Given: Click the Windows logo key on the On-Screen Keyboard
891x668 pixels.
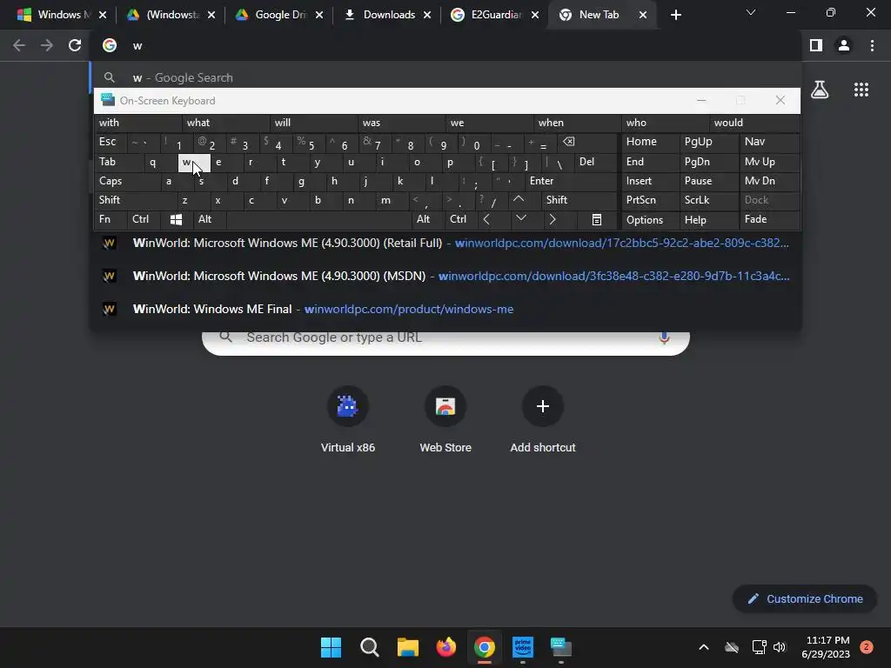Looking at the screenshot, I should 176,219.
